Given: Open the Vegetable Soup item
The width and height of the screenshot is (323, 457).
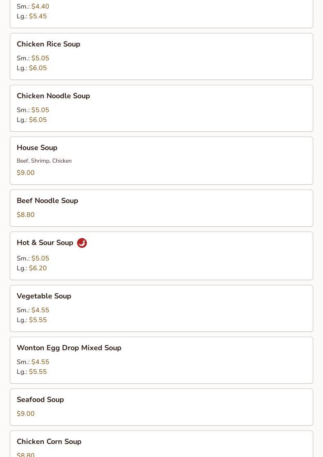Looking at the screenshot, I should click(x=161, y=308).
